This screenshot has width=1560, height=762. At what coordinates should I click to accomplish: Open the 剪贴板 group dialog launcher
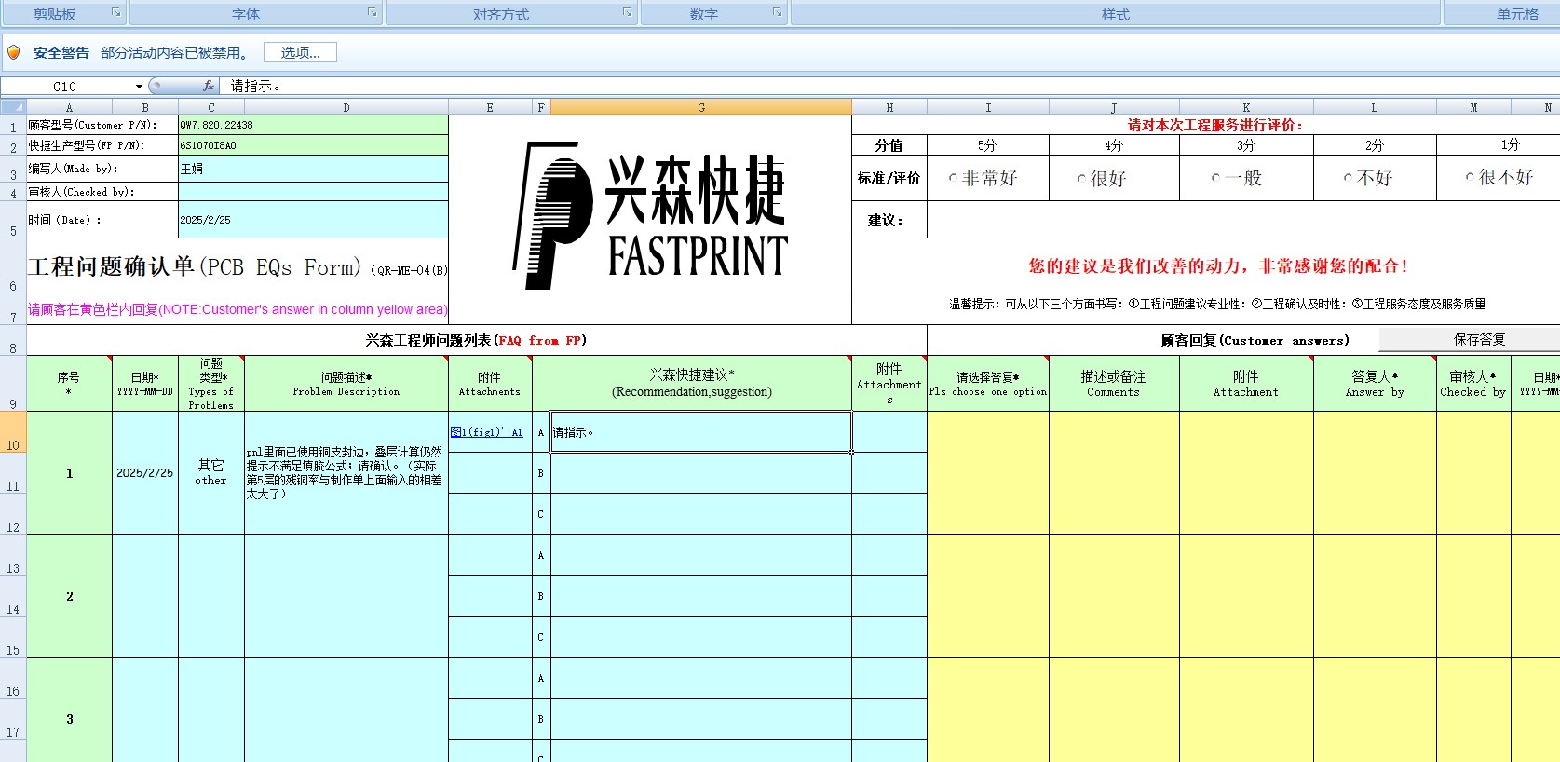(x=116, y=13)
